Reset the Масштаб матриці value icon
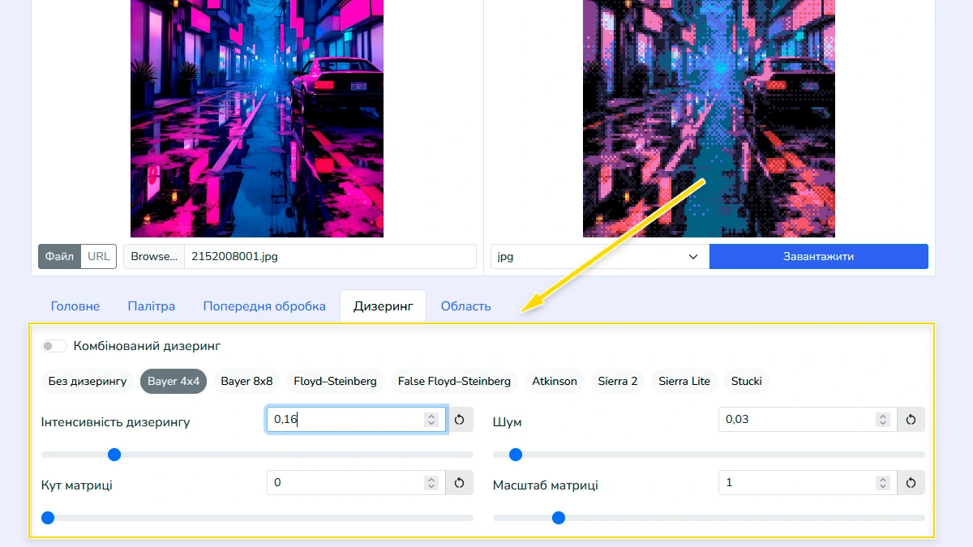Image resolution: width=973 pixels, height=547 pixels. point(911,483)
